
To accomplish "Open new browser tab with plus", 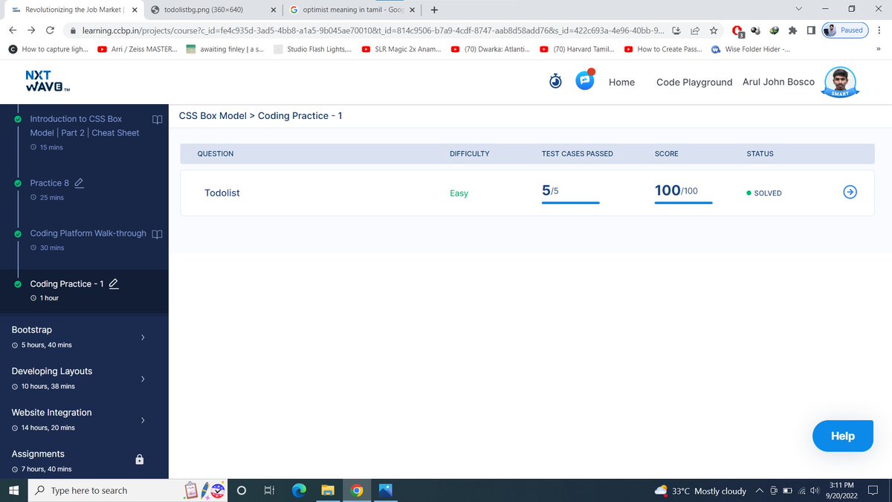I will (x=433, y=10).
